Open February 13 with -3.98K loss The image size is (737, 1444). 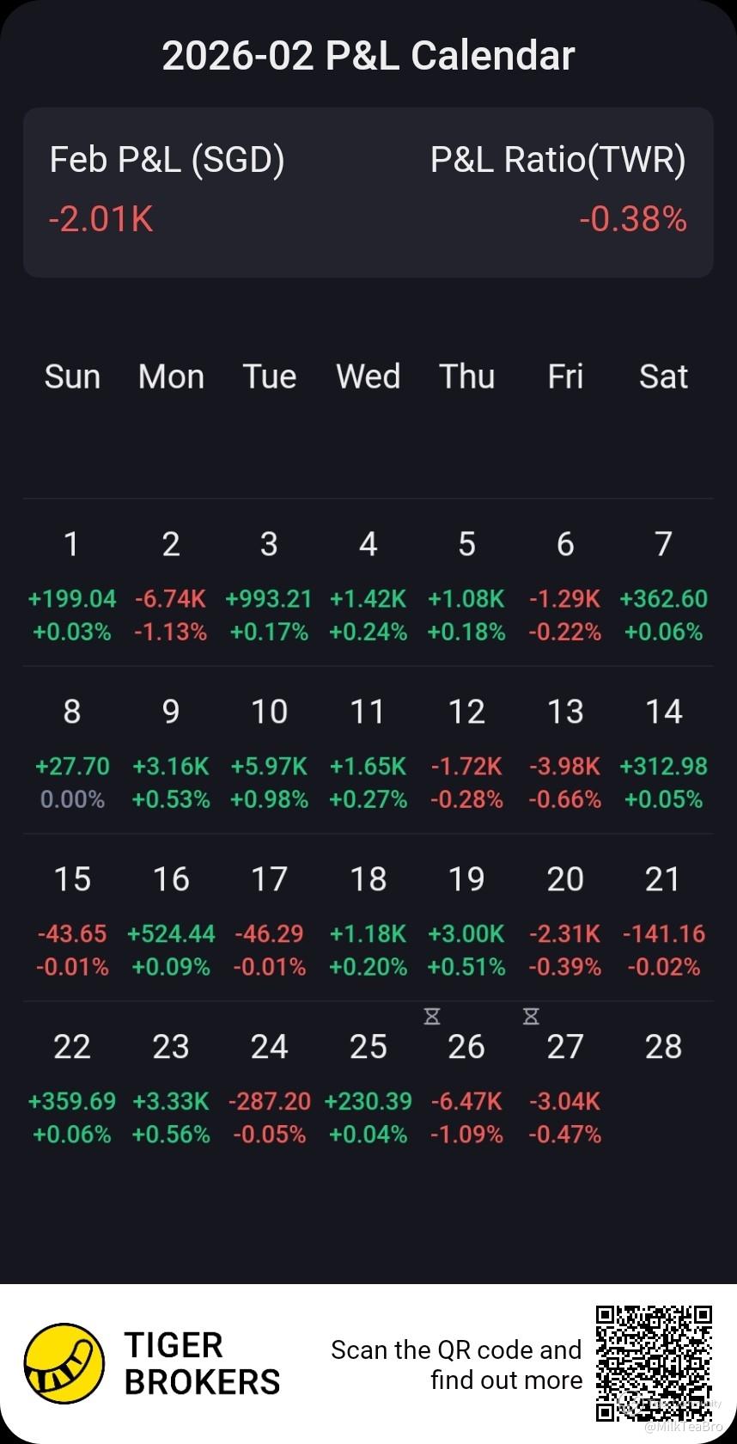564,752
